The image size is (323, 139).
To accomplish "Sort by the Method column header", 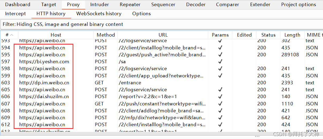I will click(106, 35).
